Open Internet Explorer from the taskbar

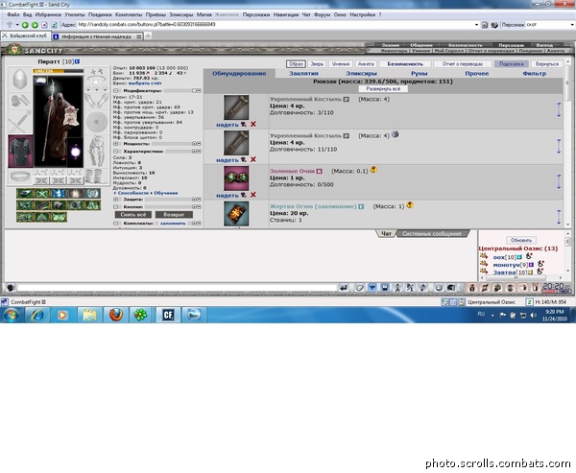[x=37, y=315]
